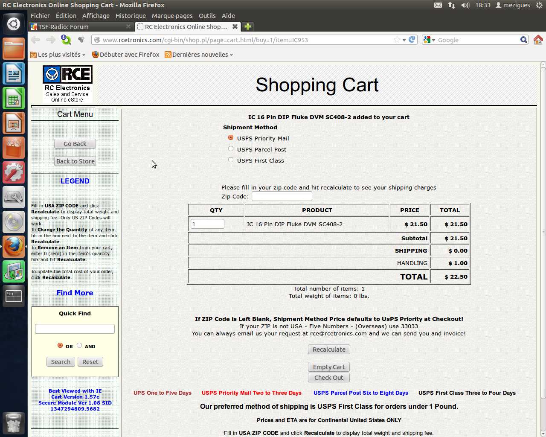Click the Quick Find Search button
Viewport: 546px width, 437px height.
61,362
